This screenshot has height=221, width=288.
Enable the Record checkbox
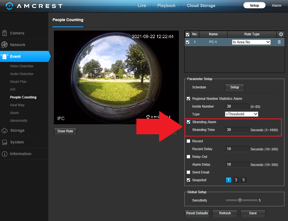189,141
